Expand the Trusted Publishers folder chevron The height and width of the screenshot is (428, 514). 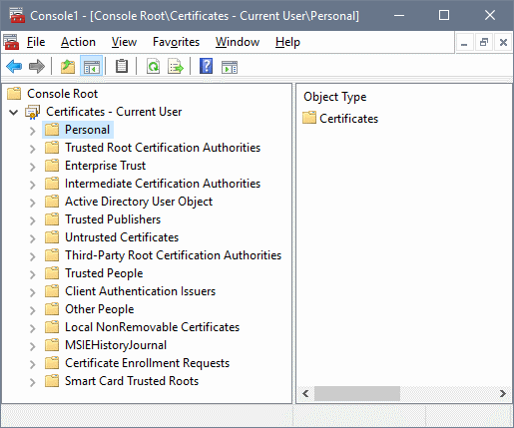coord(32,220)
